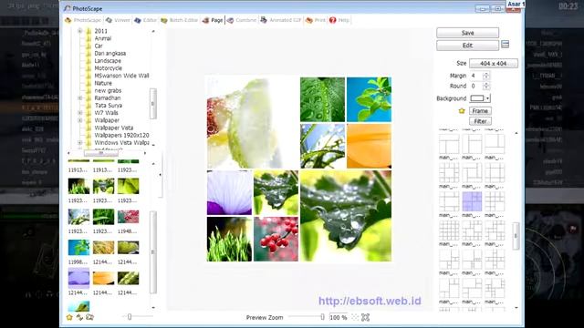The width and height of the screenshot is (584, 328).
Task: Click the Save button
Action: [x=467, y=33]
